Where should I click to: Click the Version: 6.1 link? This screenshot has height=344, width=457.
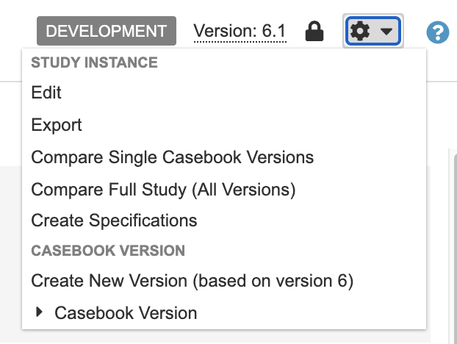tap(240, 32)
